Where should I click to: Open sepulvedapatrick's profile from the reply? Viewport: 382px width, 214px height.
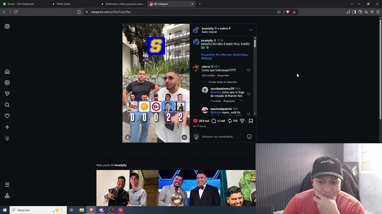(x=221, y=109)
